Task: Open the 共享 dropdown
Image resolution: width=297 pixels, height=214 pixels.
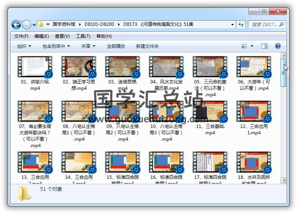Action: click(88, 46)
